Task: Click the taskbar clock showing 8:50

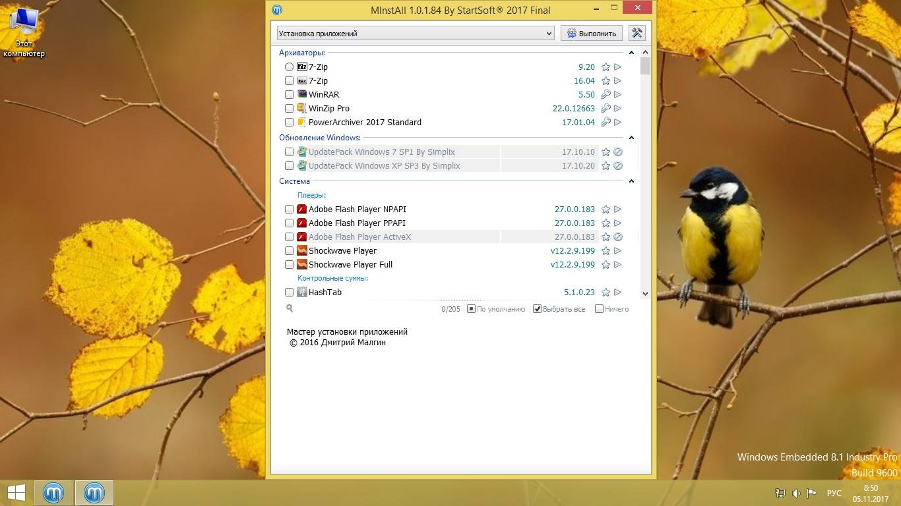Action: 871,493
